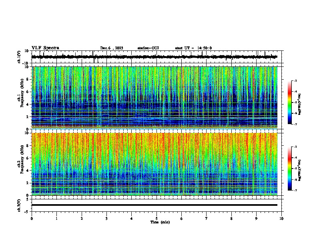Screen dimensions: 317x245
Task: Click time axis tick label "9"
Action: [x=256, y=219]
